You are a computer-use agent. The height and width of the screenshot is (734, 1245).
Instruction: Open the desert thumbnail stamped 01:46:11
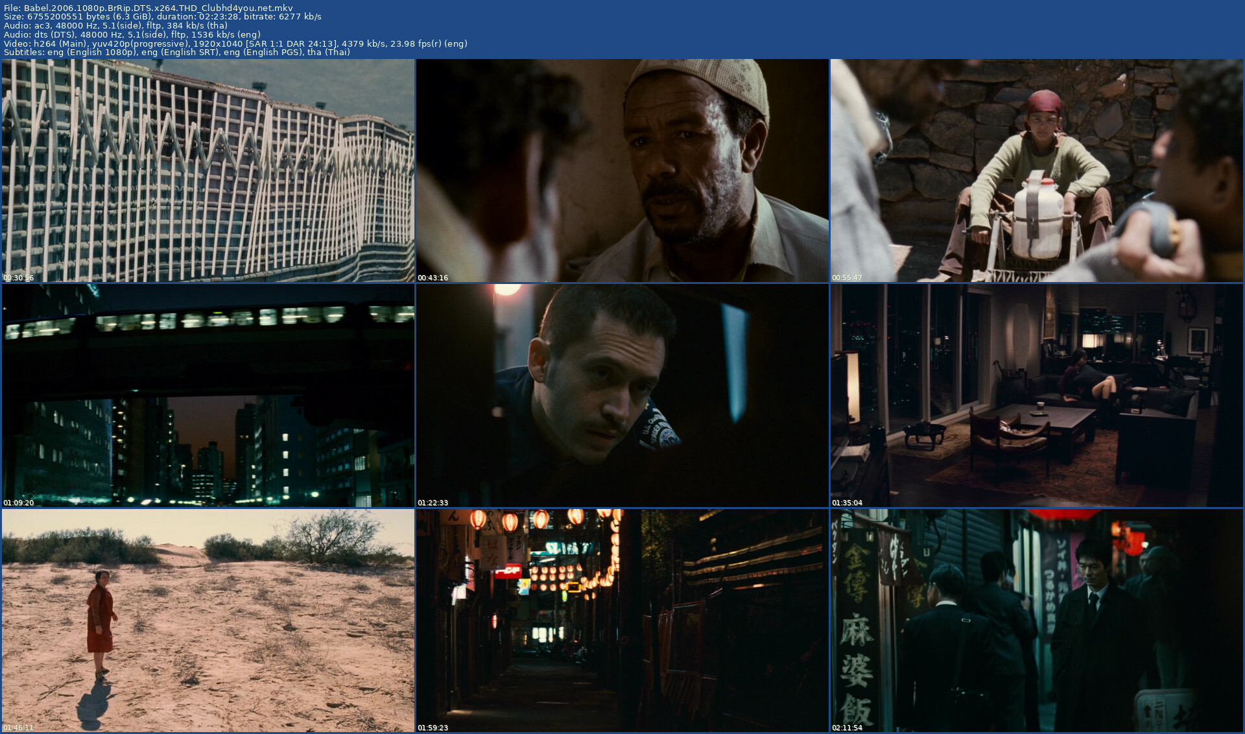208,621
